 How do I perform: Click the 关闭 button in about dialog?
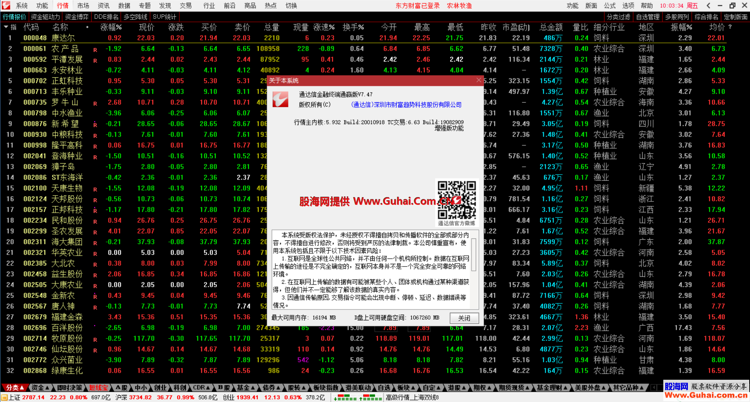point(464,318)
